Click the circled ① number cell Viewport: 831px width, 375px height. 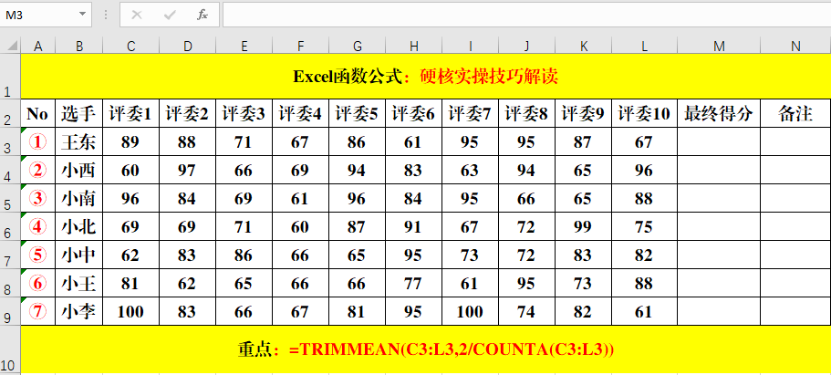coord(38,141)
